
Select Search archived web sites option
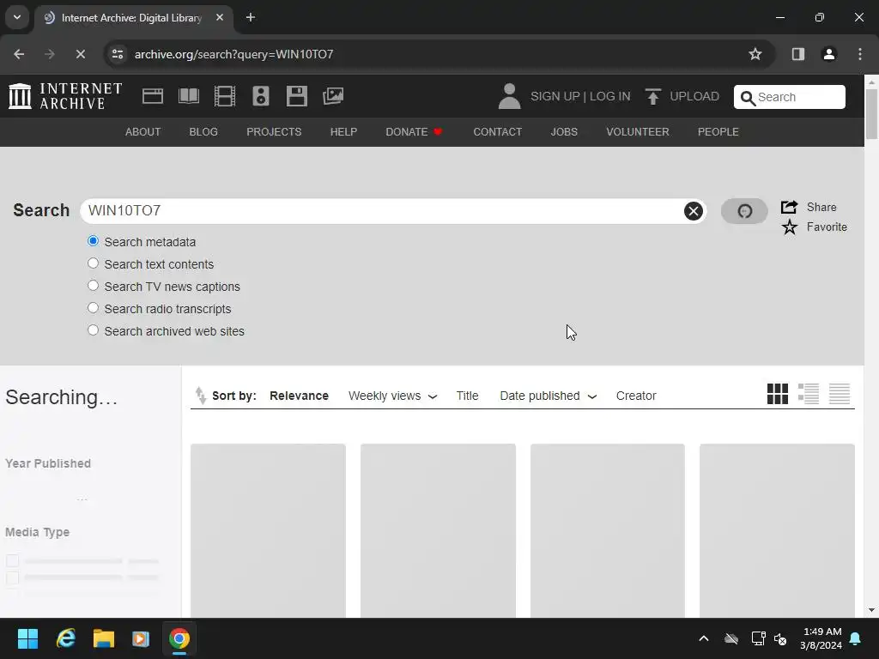(93, 330)
